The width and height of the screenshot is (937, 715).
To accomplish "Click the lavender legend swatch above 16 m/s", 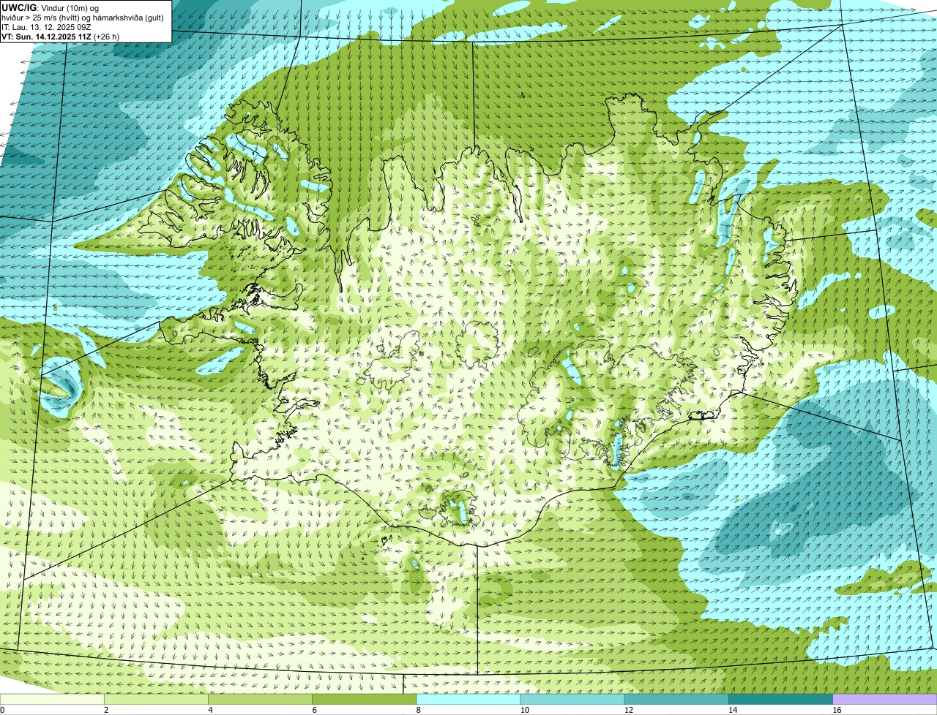I will coord(885,700).
